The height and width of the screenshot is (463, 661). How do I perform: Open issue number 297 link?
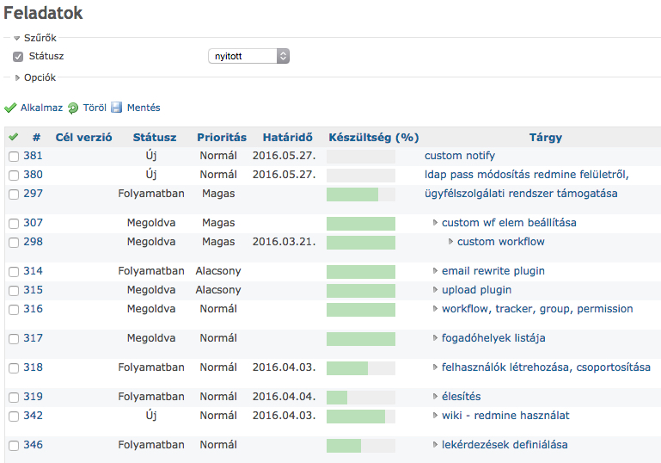33,194
